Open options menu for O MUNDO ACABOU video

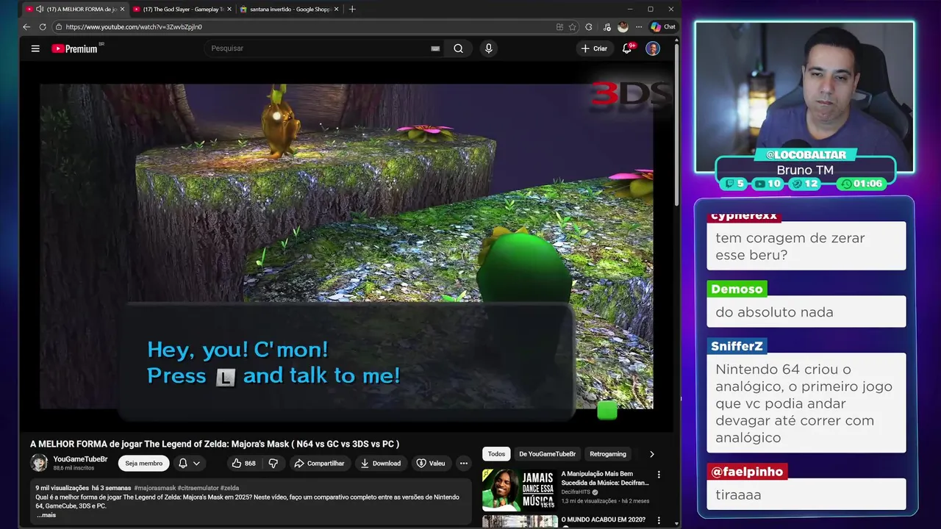click(659, 520)
